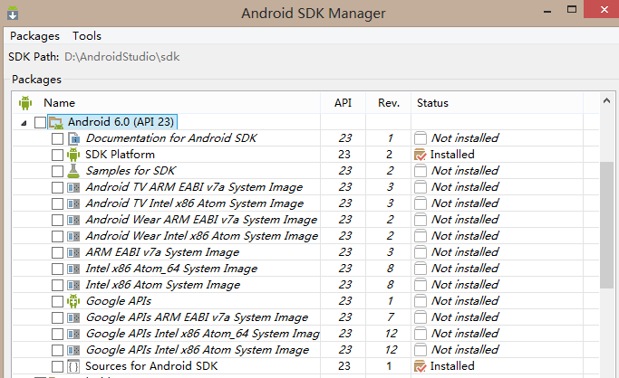Check Android TV Intel x86 Atom checkbox
The height and width of the screenshot is (378, 619).
click(57, 203)
